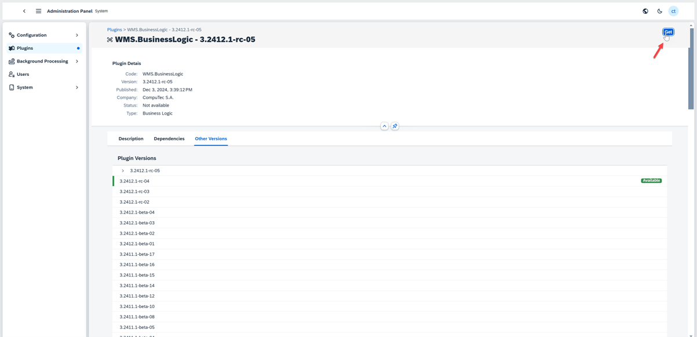This screenshot has width=697, height=337.
Task: Expand the System sidebar section
Action: click(76, 87)
